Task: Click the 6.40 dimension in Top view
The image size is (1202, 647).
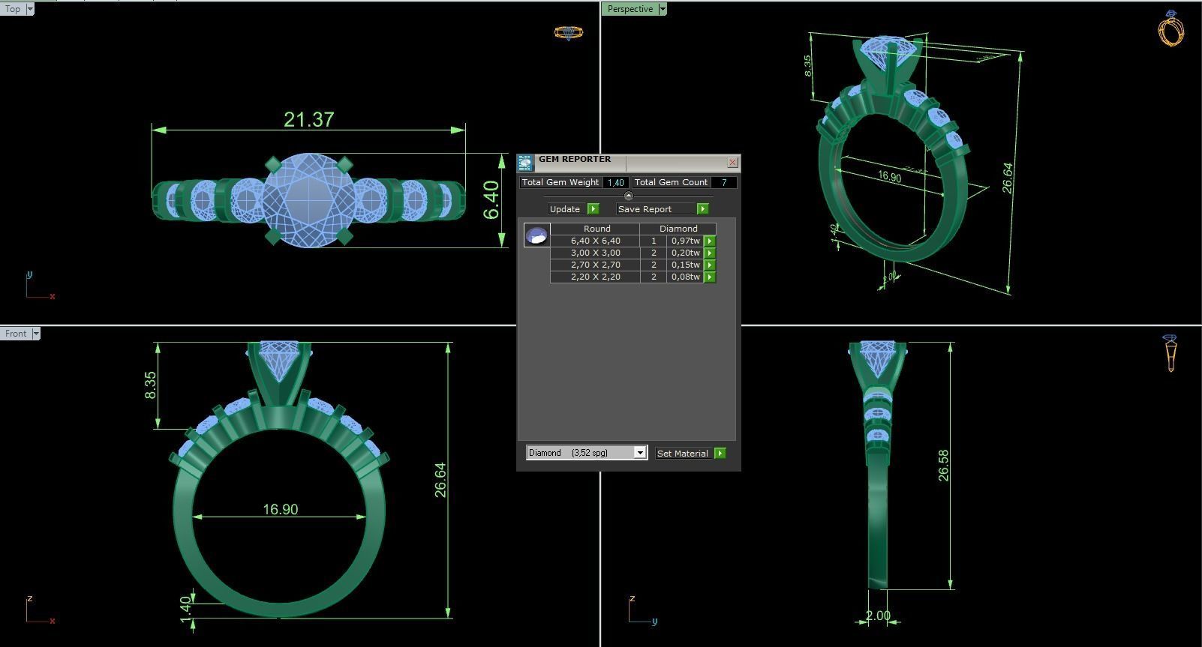Action: point(491,200)
